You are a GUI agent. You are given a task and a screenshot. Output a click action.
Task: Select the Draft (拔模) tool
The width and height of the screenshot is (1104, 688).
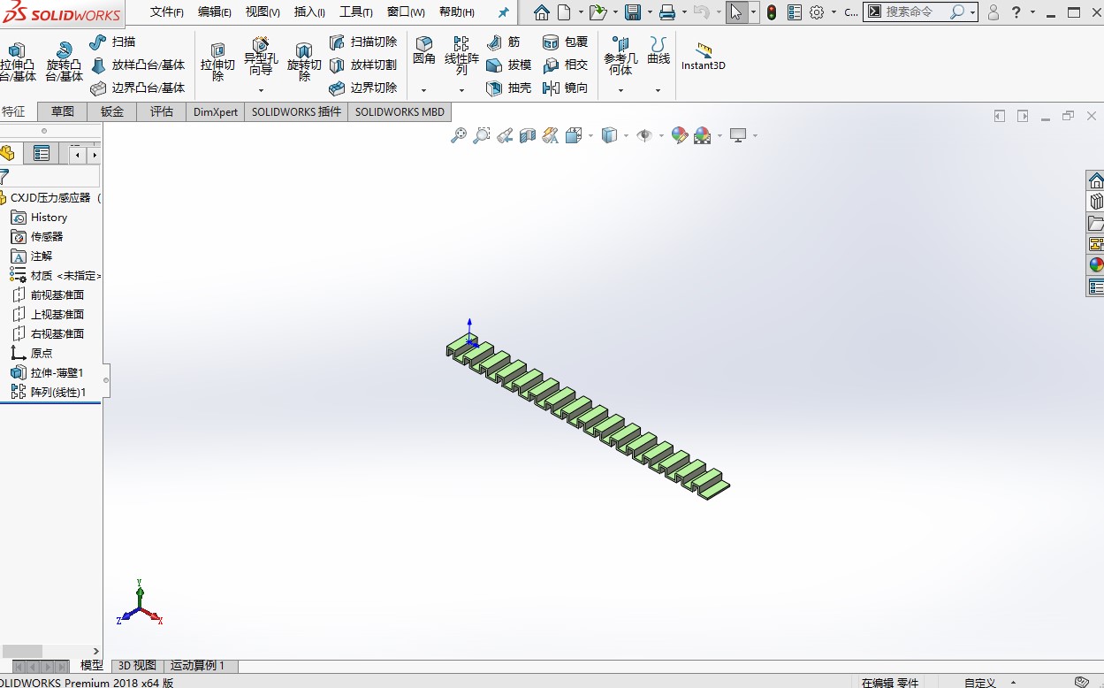tap(508, 65)
